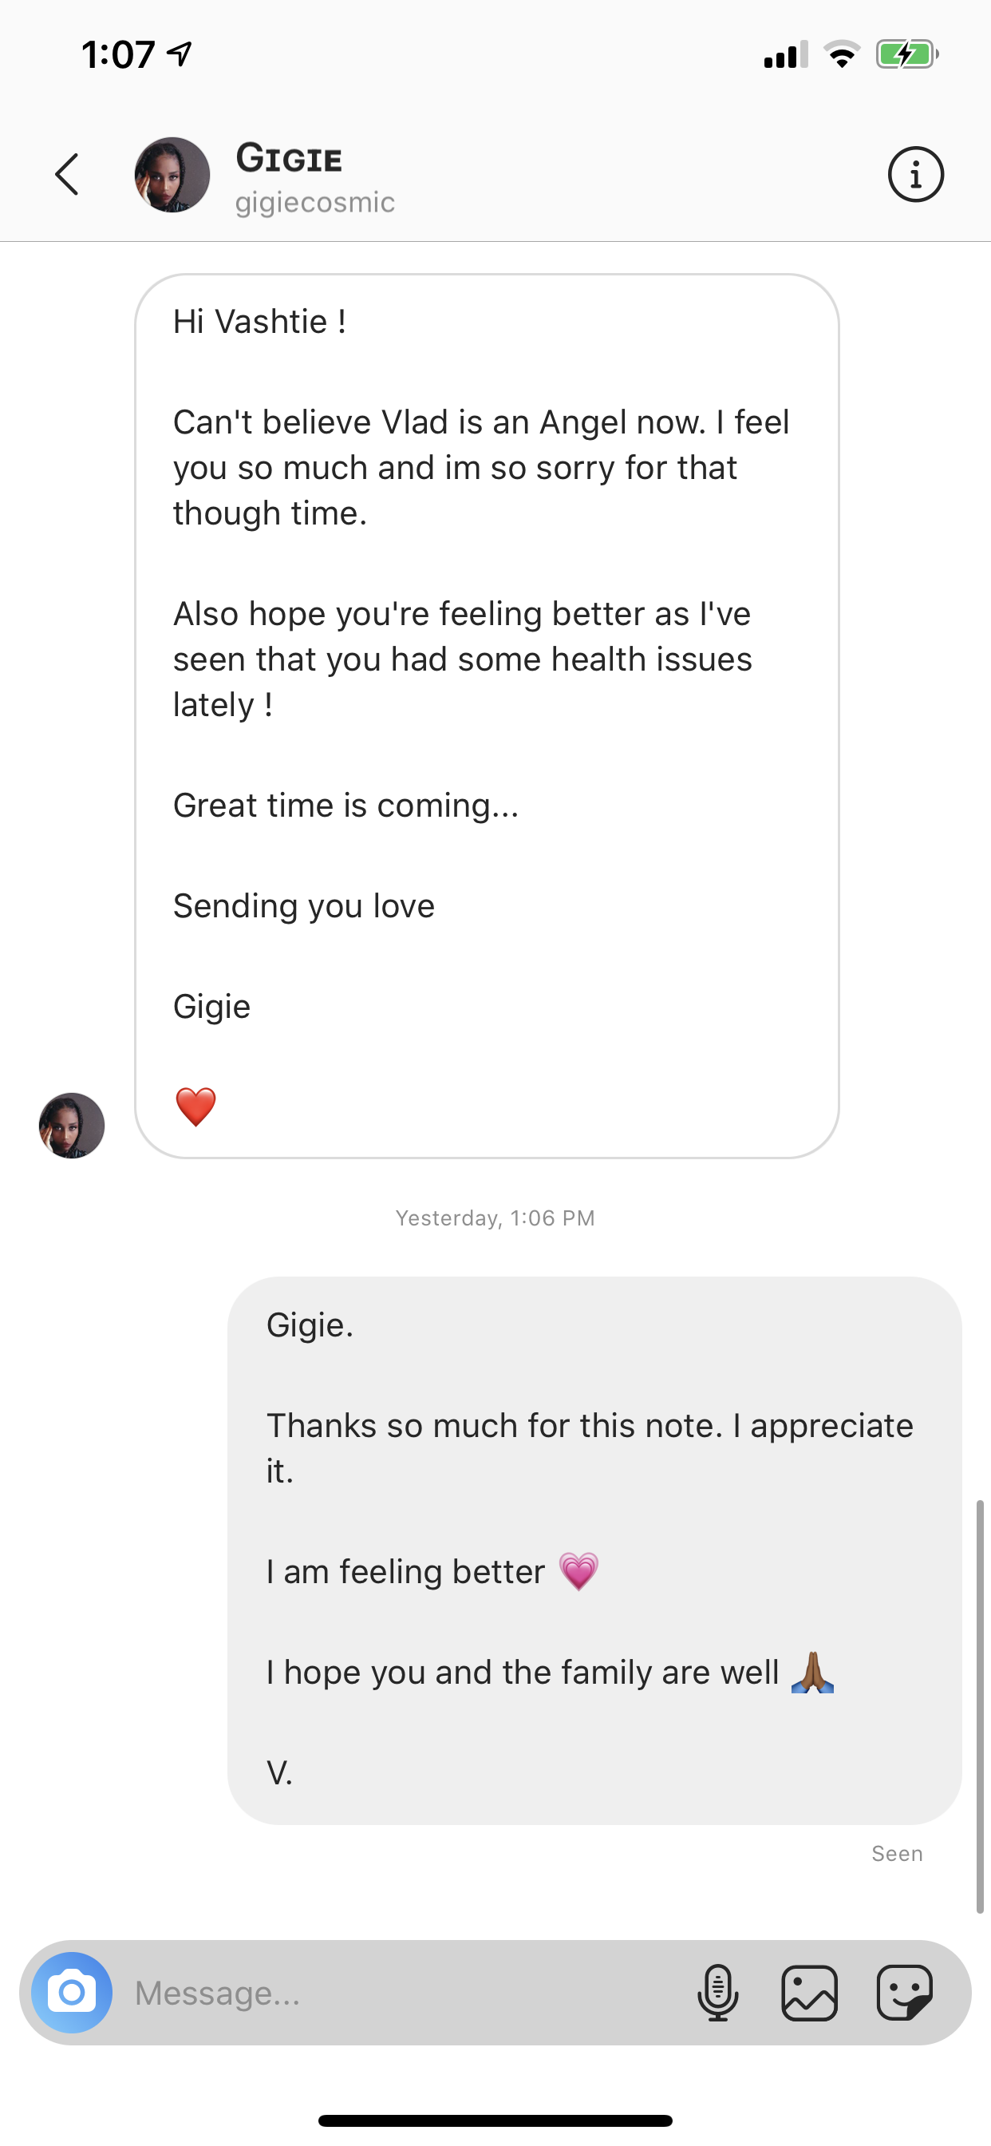Tap the back arrow to leave the chat
The height and width of the screenshot is (2146, 991).
pyautogui.click(x=68, y=175)
